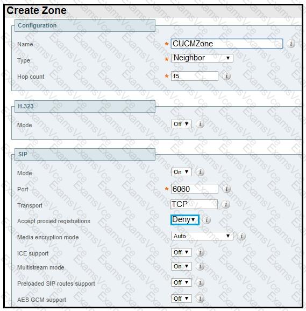
Task: View info icon next to Transport field
Action: click(x=226, y=204)
